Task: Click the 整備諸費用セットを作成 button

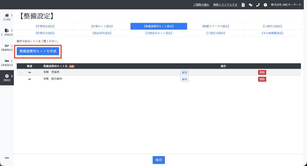Action: [x=38, y=51]
